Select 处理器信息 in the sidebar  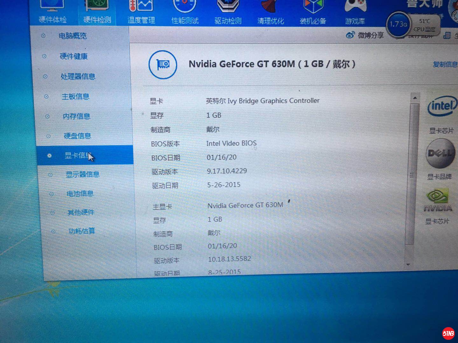click(x=78, y=76)
